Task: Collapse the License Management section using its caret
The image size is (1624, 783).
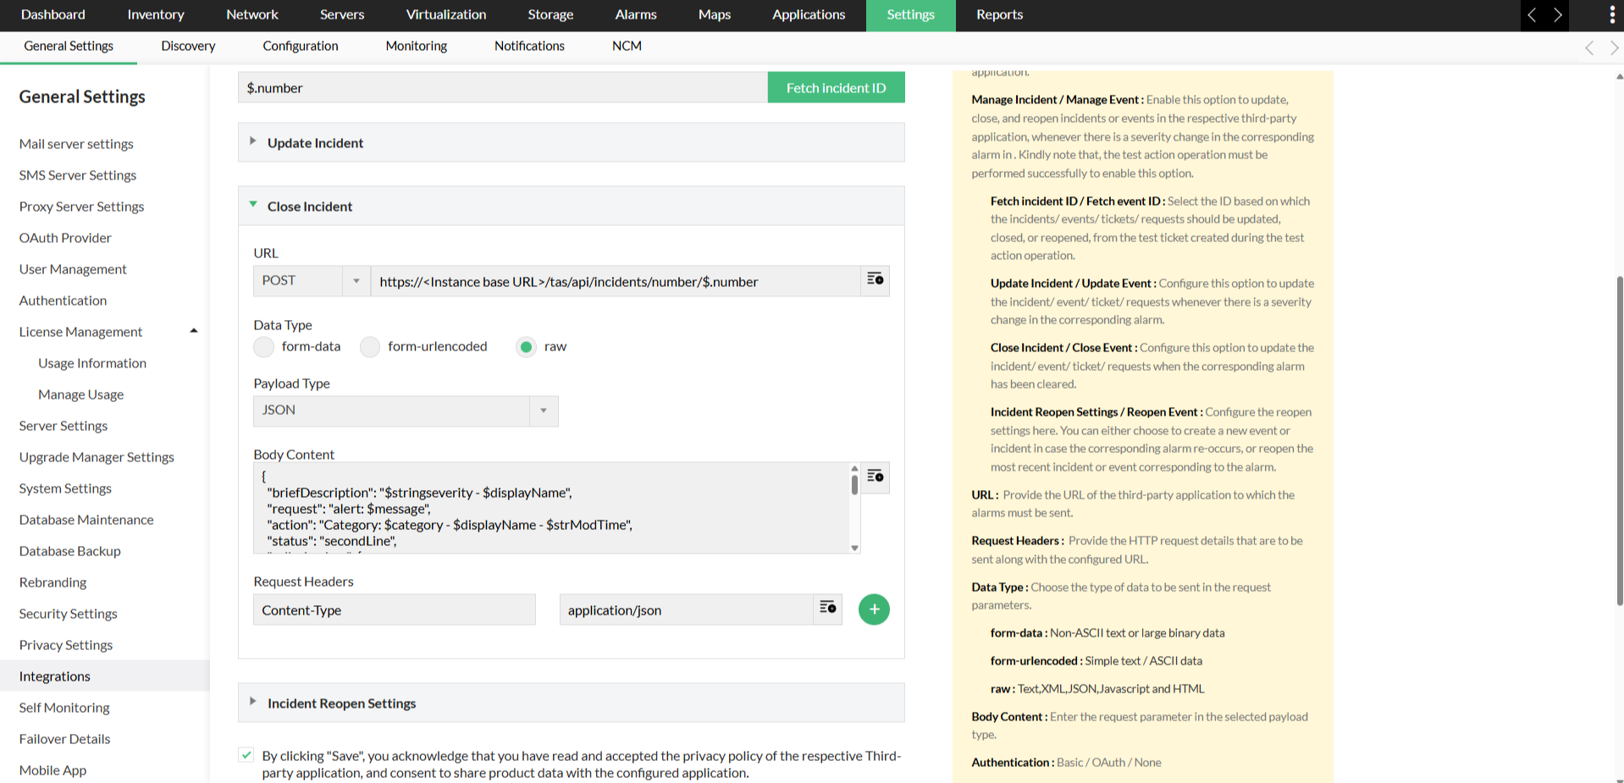Action: [193, 330]
